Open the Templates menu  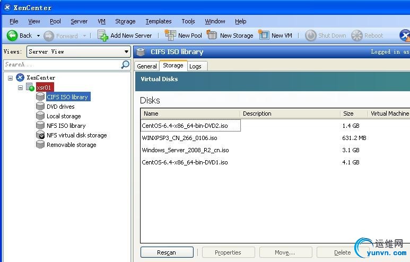coord(159,21)
